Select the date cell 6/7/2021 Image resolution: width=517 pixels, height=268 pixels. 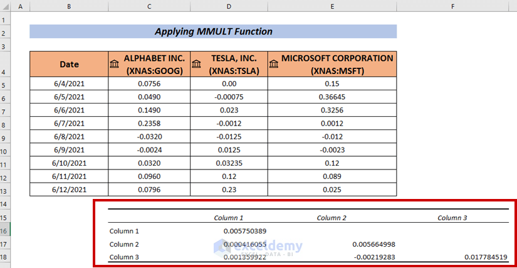pos(69,124)
